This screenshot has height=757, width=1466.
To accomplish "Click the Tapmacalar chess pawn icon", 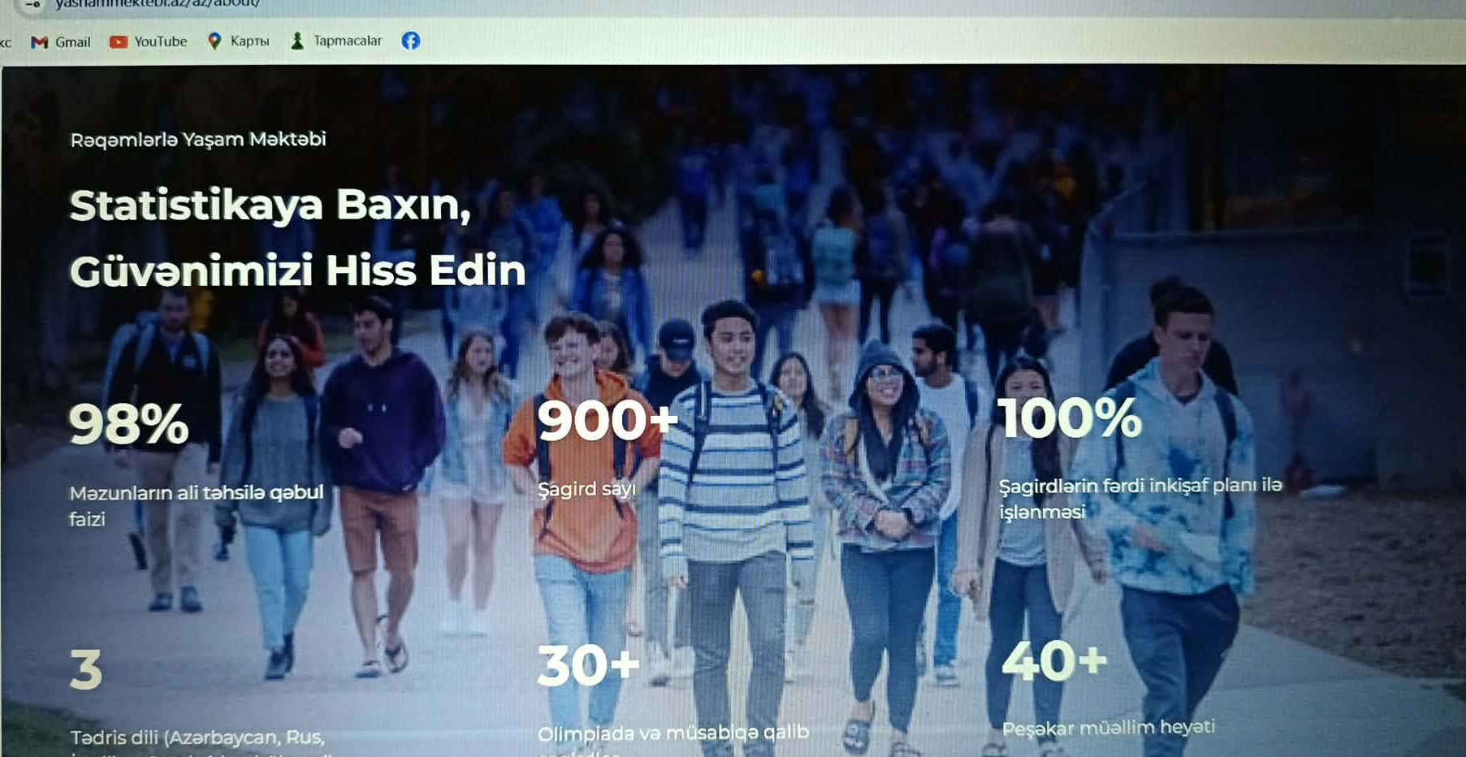I will point(297,41).
